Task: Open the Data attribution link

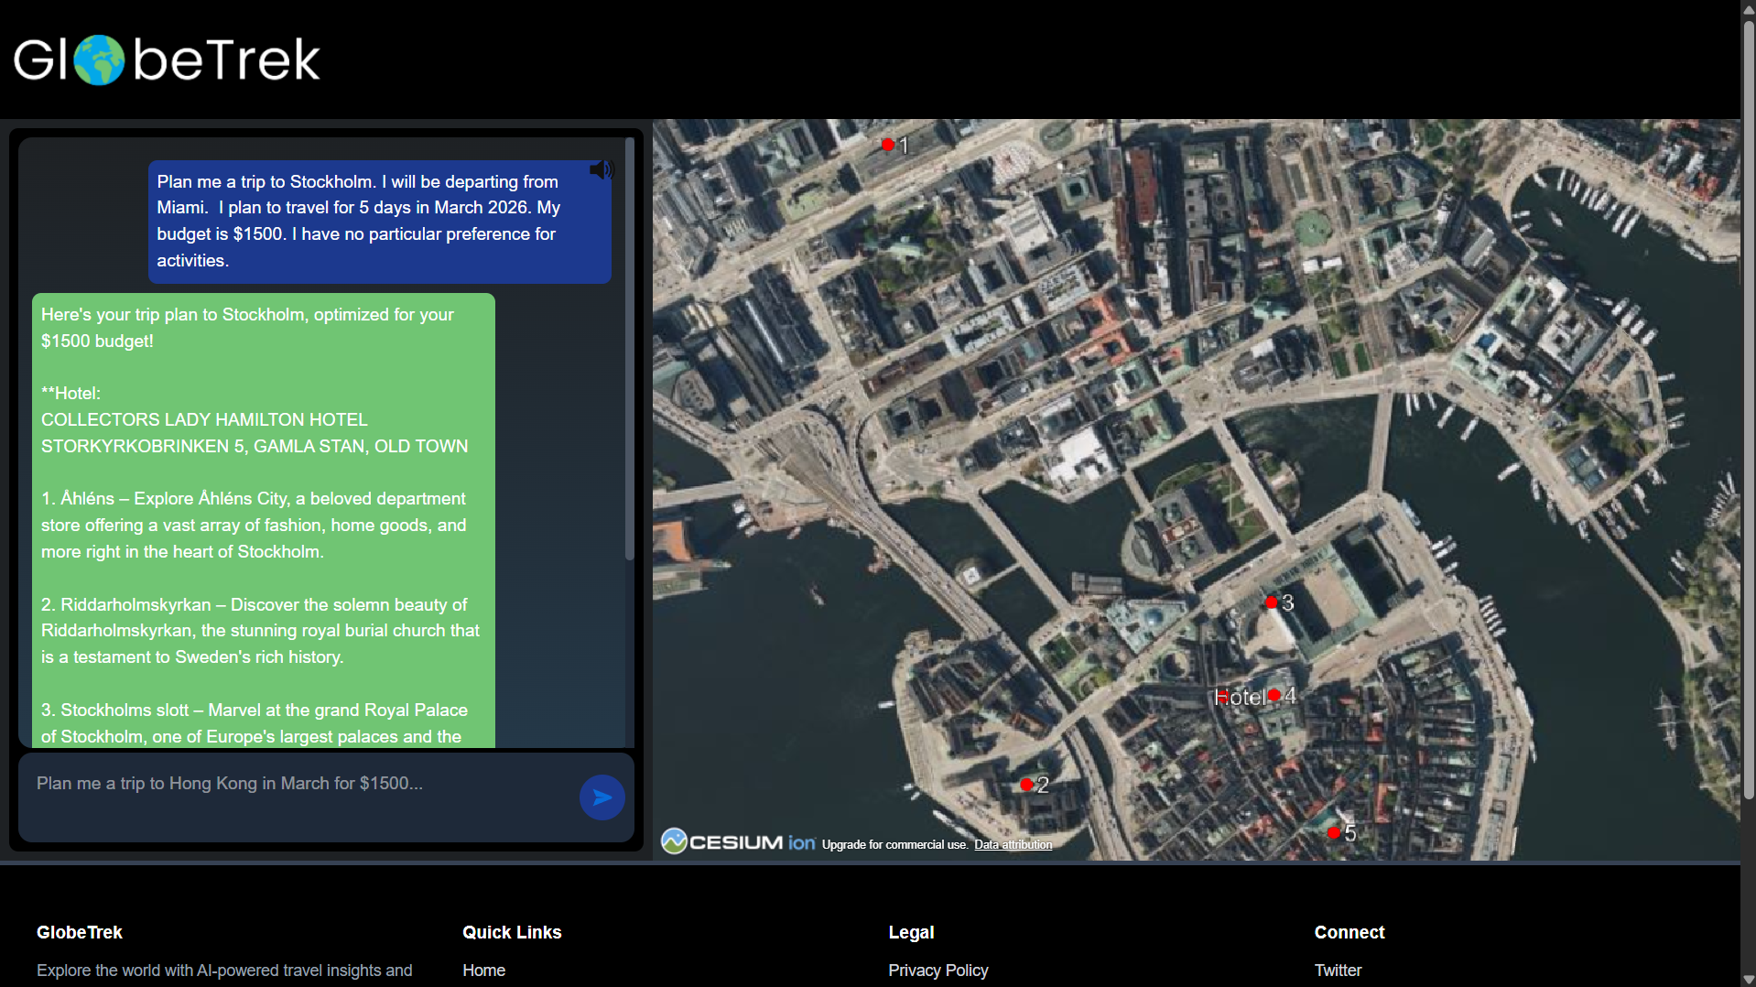Action: tap(1013, 845)
